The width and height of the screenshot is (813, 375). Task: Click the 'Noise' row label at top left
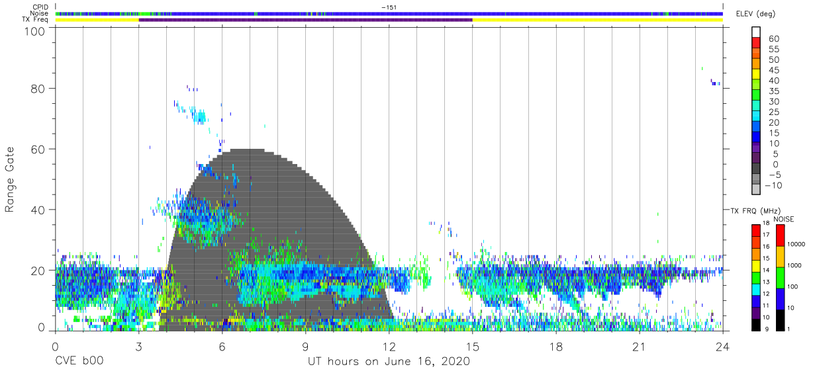coord(39,13)
